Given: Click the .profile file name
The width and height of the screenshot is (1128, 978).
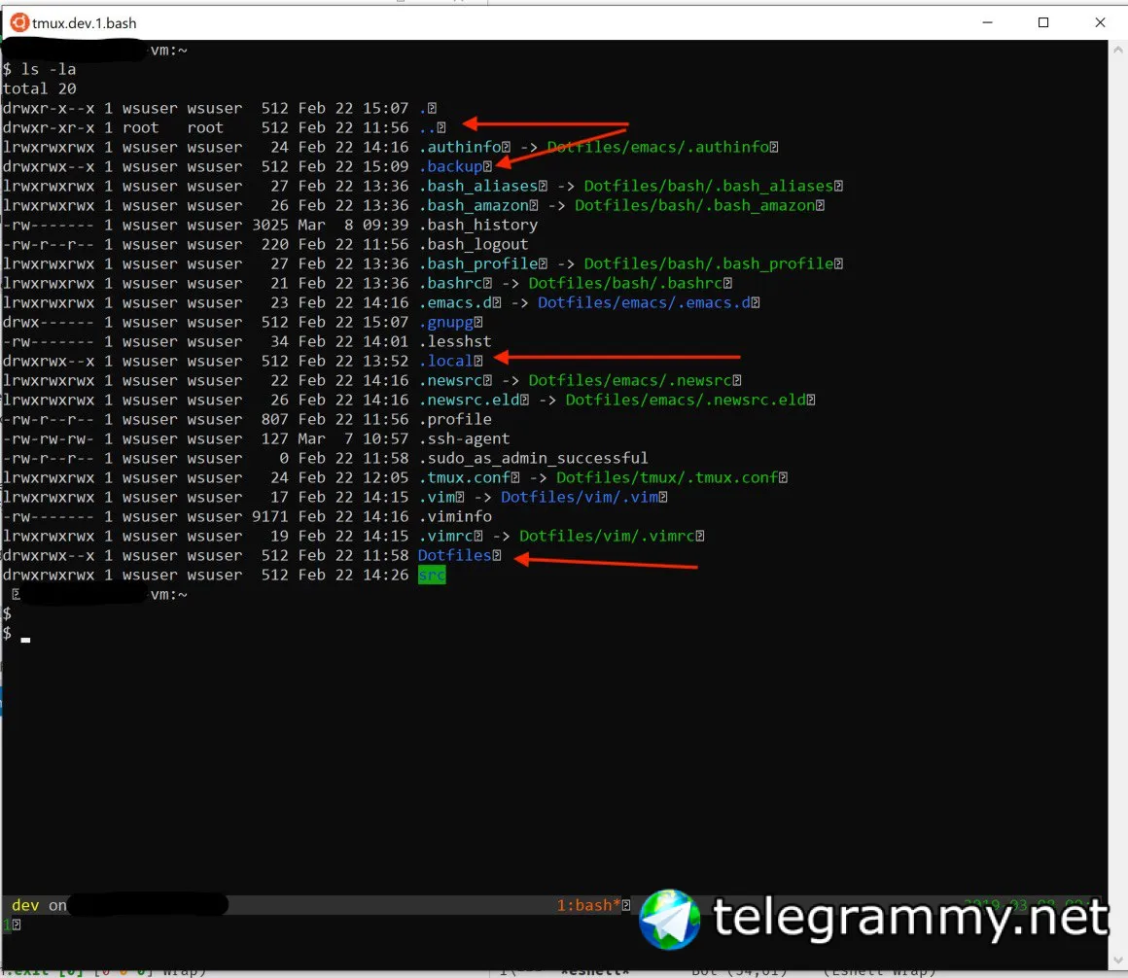Looking at the screenshot, I should coord(455,419).
